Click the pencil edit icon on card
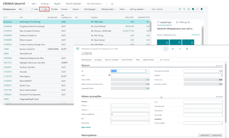 166,49
